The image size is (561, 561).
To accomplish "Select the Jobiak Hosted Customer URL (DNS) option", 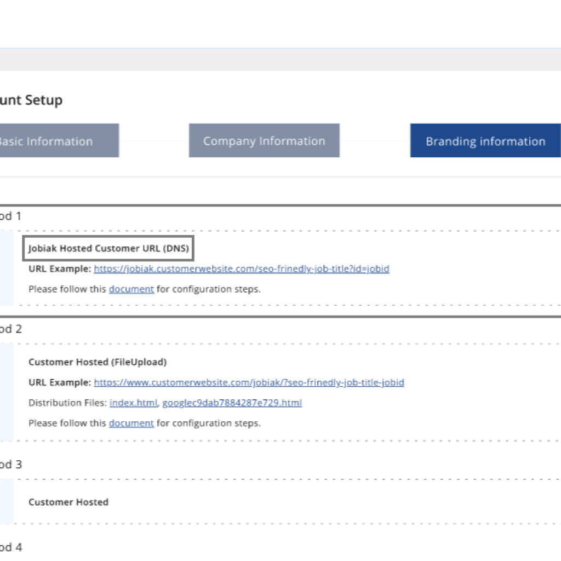I will tap(108, 248).
